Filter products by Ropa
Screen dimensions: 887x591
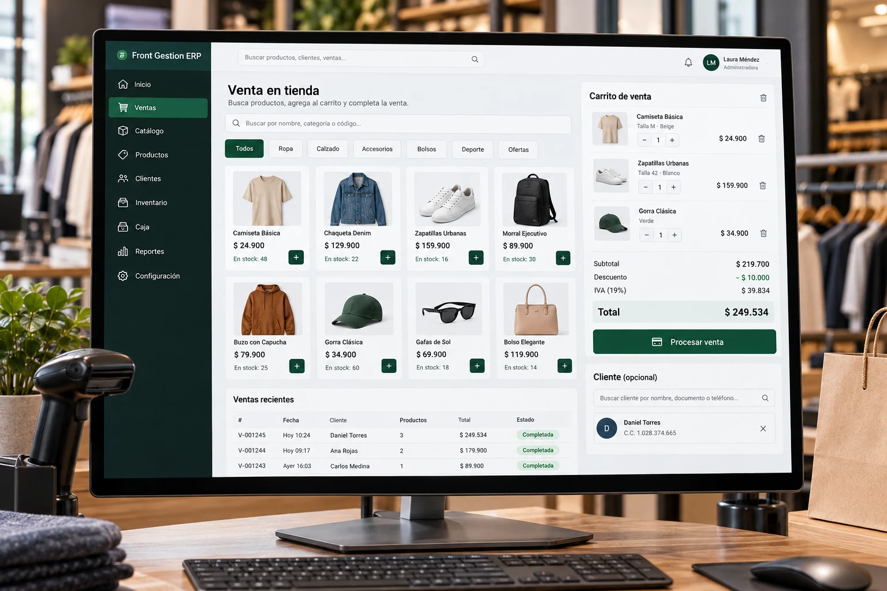click(286, 149)
